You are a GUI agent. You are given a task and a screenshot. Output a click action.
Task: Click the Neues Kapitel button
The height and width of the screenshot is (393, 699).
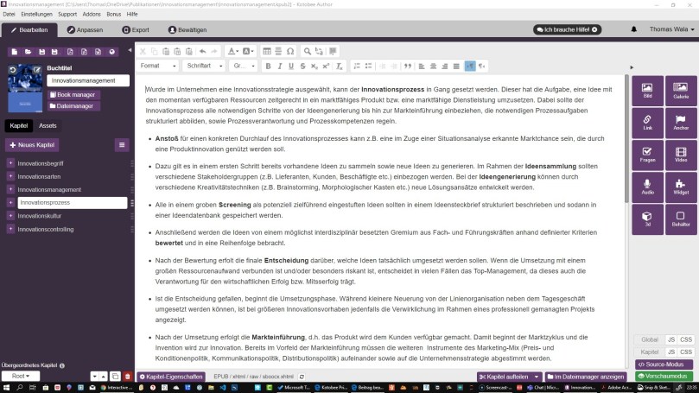coord(33,145)
